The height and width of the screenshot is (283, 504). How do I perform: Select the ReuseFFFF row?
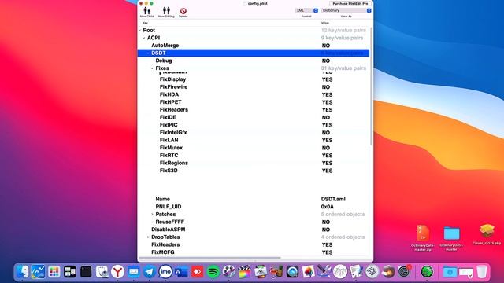[x=254, y=222]
